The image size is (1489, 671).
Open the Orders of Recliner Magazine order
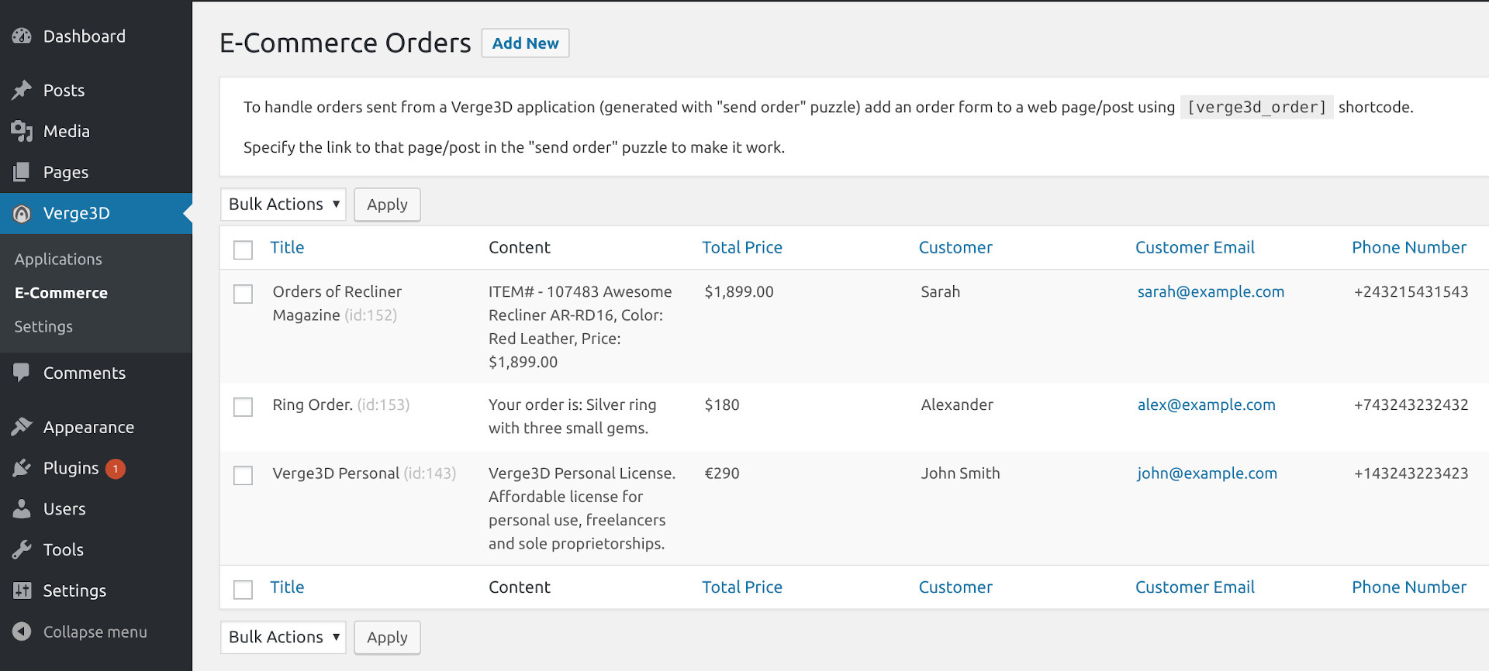pos(337,303)
